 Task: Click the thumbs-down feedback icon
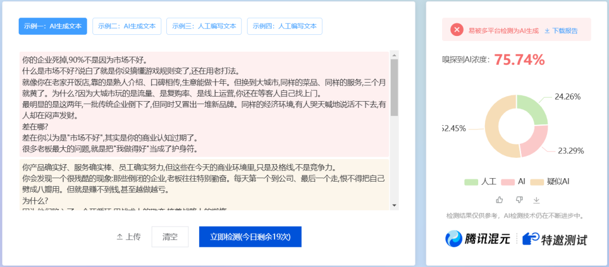click(x=519, y=200)
